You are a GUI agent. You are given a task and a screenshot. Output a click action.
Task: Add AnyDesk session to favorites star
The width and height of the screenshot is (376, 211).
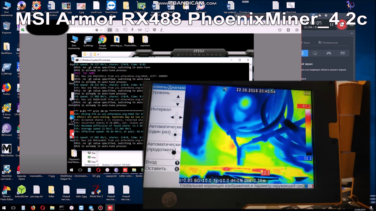[x=101, y=30]
